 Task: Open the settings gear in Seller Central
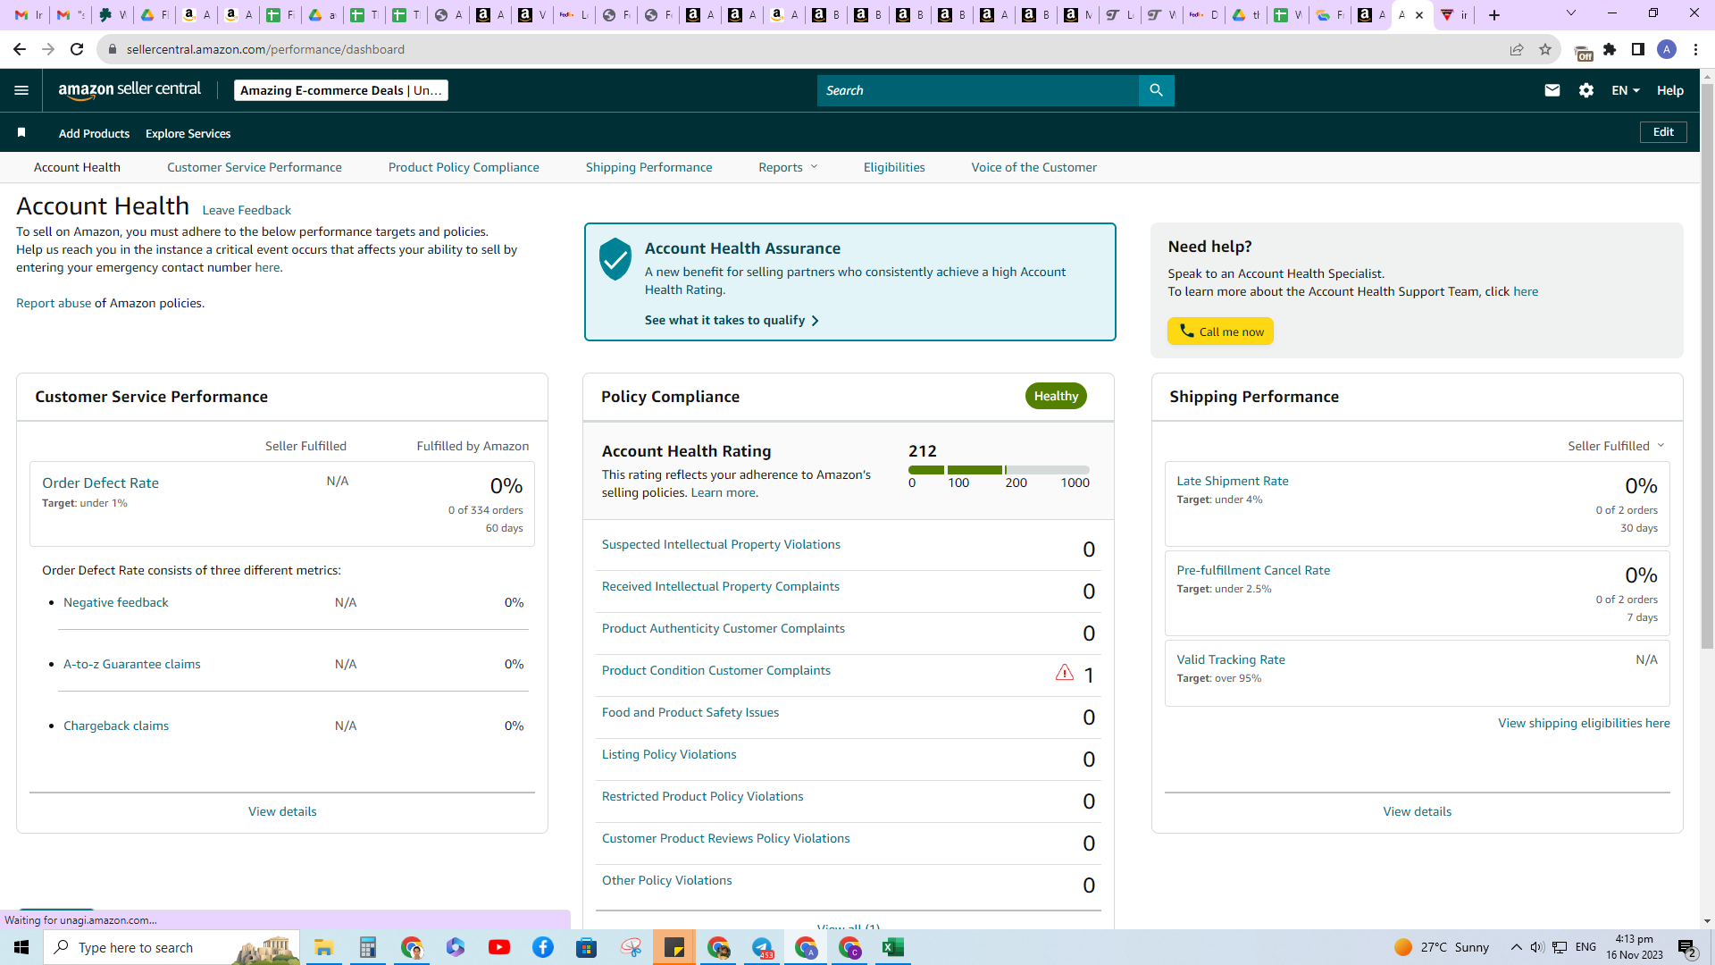1586,90
